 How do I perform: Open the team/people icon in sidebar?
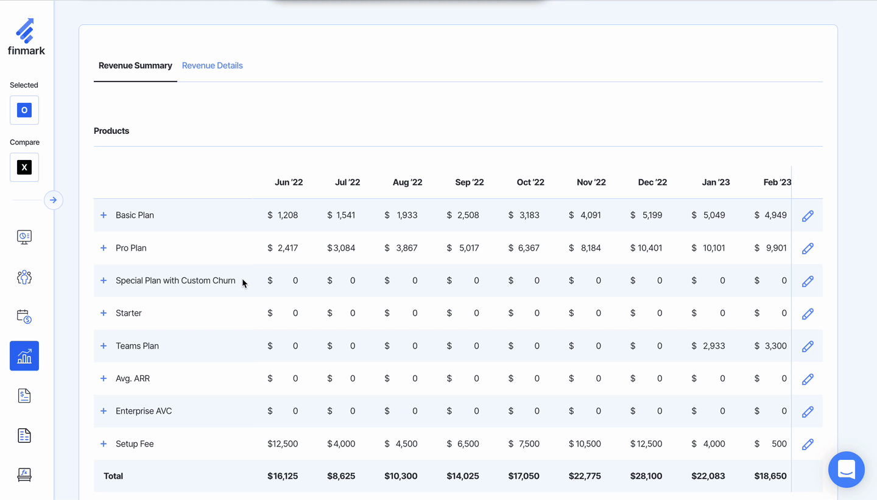[24, 277]
